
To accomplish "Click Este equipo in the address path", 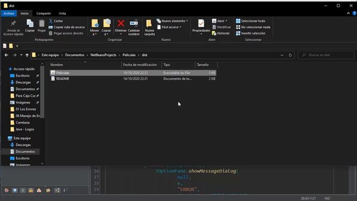I will (x=50, y=55).
